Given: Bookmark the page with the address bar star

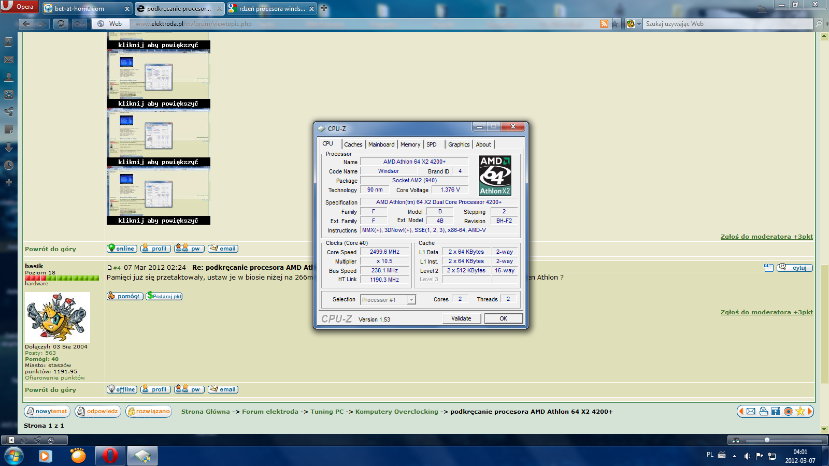Looking at the screenshot, I should [615, 24].
